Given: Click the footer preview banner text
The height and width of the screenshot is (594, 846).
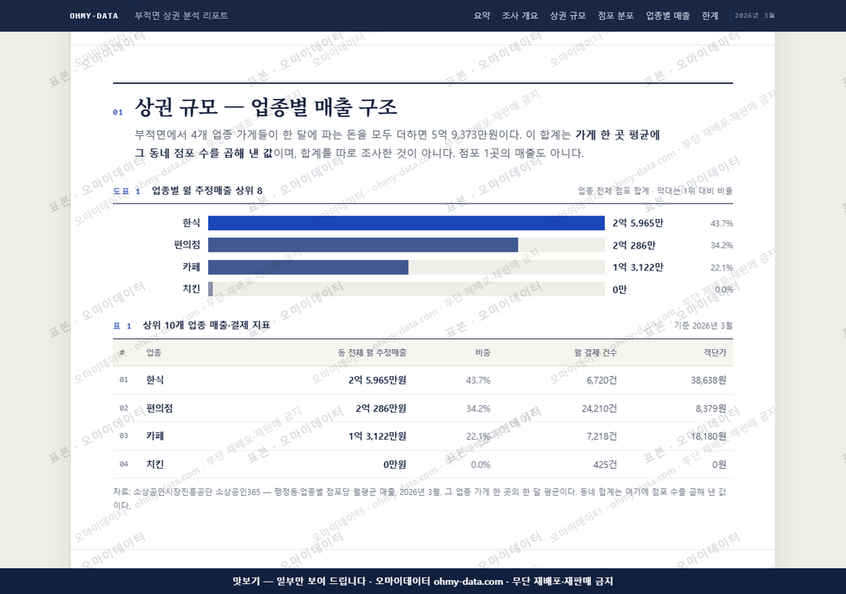Looking at the screenshot, I should 422,581.
